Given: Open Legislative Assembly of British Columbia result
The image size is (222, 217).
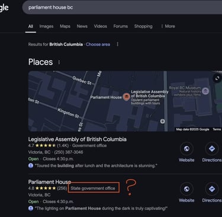Looking at the screenshot, I should click(78, 139).
